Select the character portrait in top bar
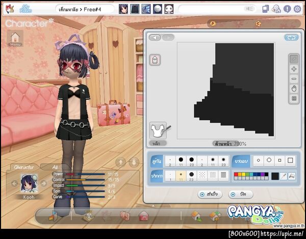Screen dimensions: 306x239 [123, 9]
